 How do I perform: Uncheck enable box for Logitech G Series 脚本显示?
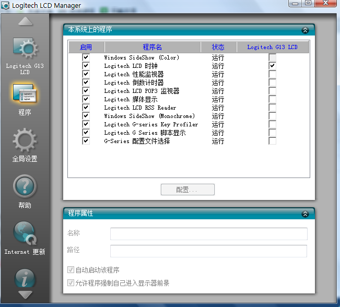pos(86,133)
